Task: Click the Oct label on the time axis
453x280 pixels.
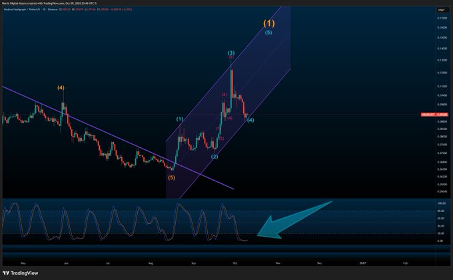Action: coord(235,263)
